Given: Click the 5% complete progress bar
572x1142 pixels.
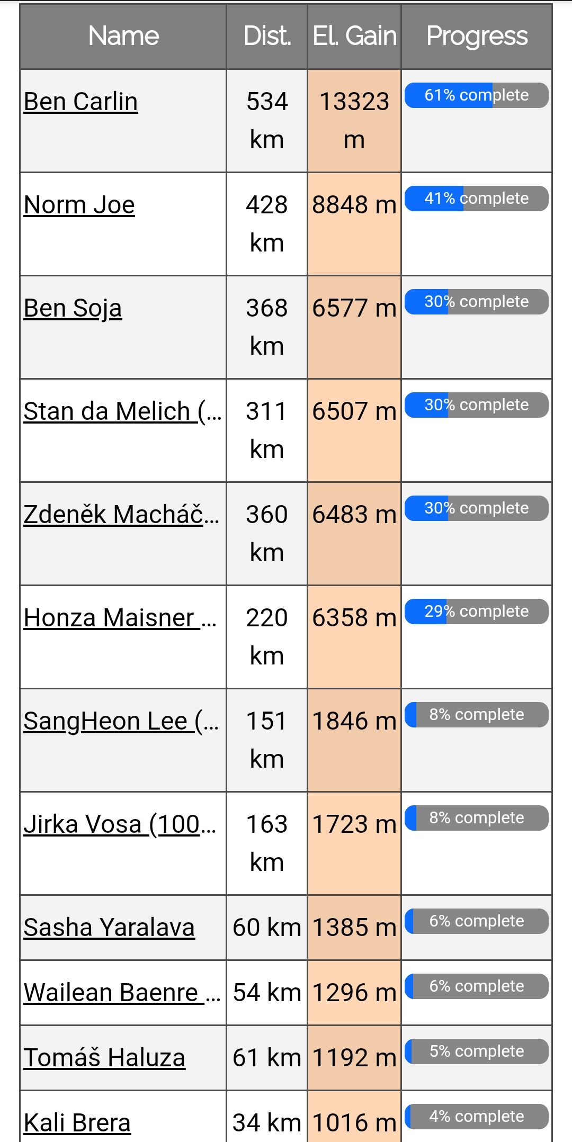Looking at the screenshot, I should 477,1051.
